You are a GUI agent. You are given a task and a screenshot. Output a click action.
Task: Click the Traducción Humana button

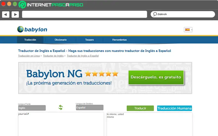tap(174, 108)
